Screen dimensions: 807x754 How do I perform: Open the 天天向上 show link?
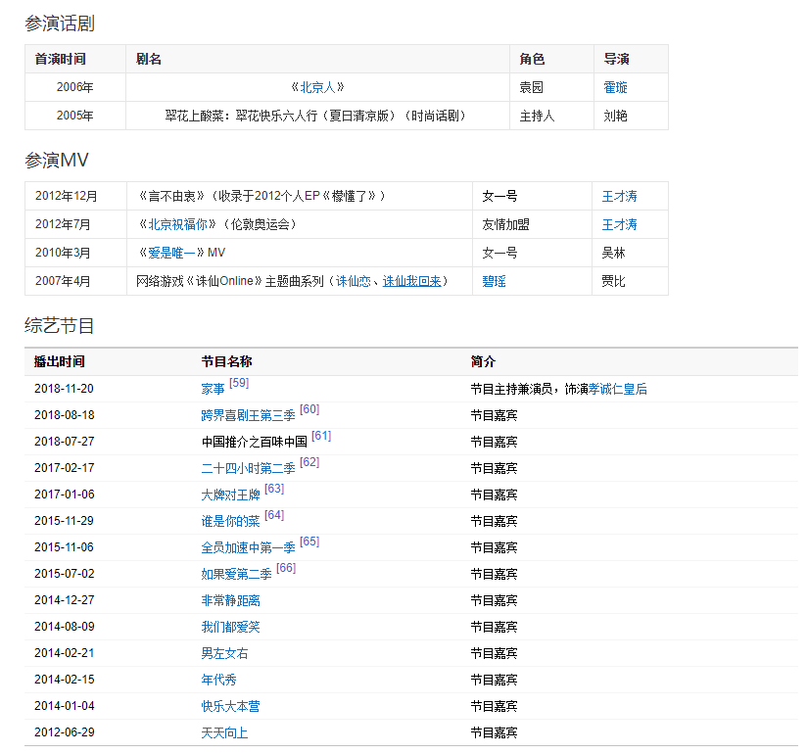coord(224,732)
